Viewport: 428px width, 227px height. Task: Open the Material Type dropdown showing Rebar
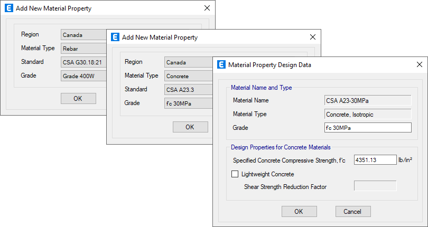coord(83,49)
